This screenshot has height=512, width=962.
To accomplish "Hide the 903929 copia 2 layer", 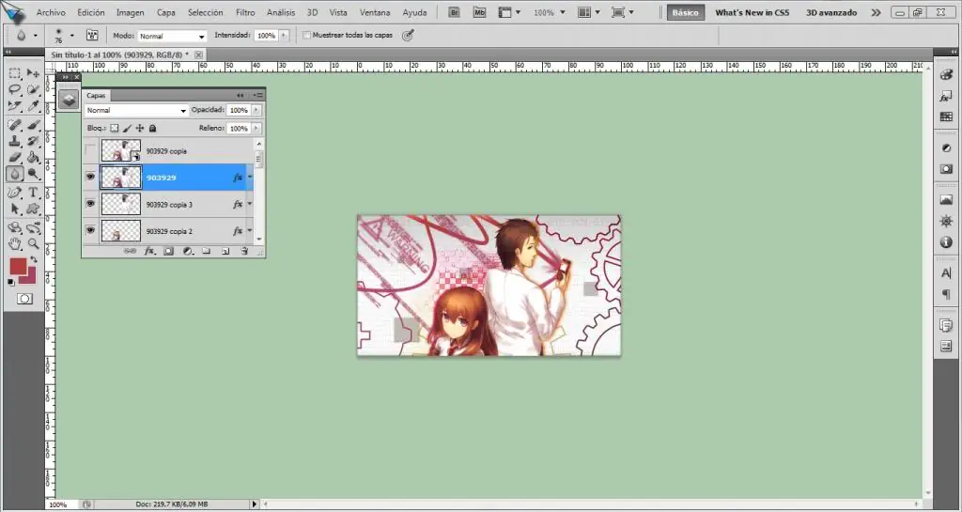I will [91, 230].
